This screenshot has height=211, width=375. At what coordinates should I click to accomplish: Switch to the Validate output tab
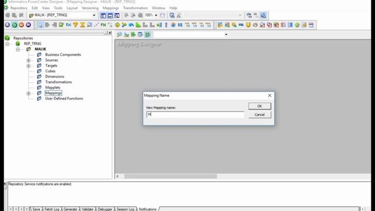tap(87, 209)
